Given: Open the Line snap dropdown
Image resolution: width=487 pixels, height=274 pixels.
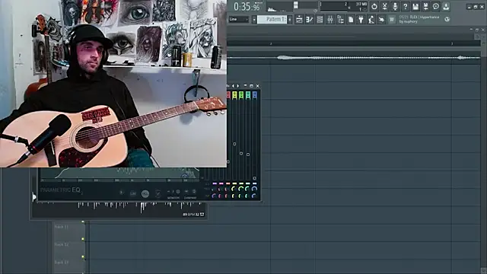Looking at the screenshot, I should coord(239,19).
